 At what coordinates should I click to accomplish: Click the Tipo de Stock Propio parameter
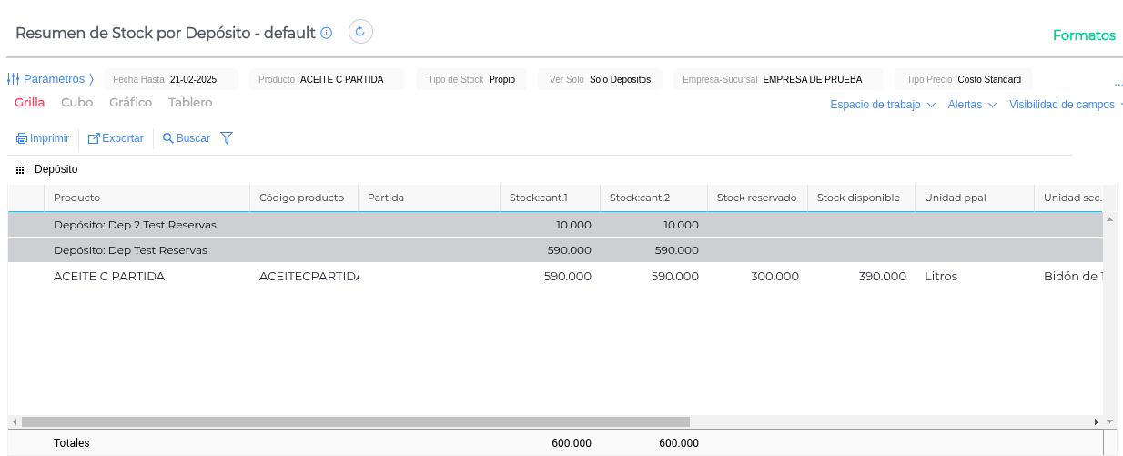coord(471,79)
